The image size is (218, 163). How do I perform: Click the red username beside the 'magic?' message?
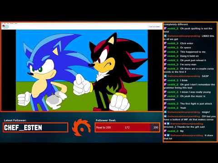point(183,112)
